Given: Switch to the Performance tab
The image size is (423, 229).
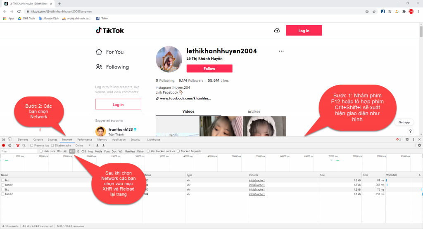Looking at the screenshot, I should coord(85,139).
